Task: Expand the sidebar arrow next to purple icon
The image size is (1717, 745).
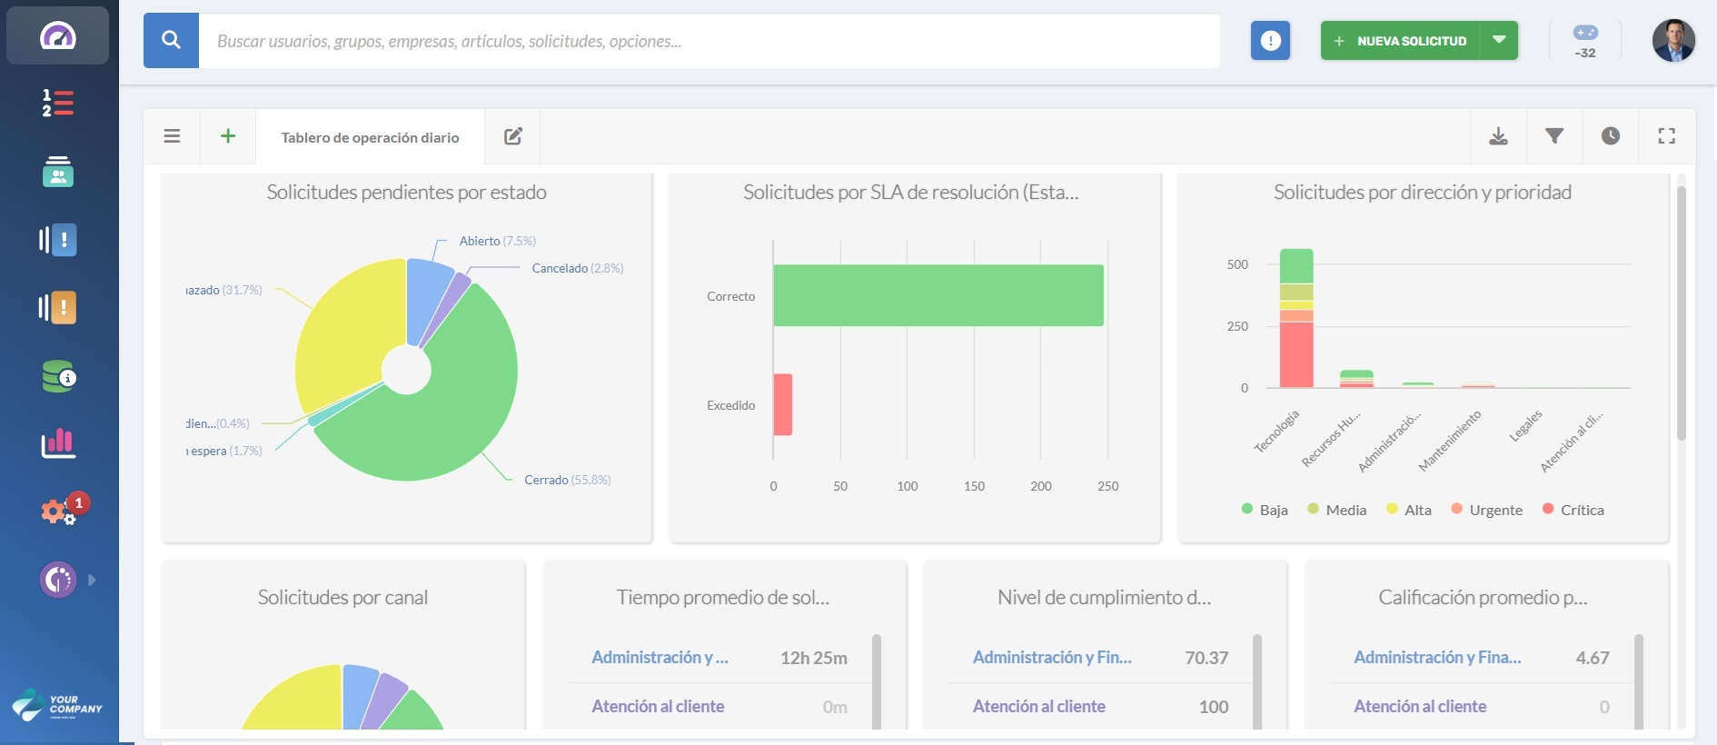Action: [92, 580]
